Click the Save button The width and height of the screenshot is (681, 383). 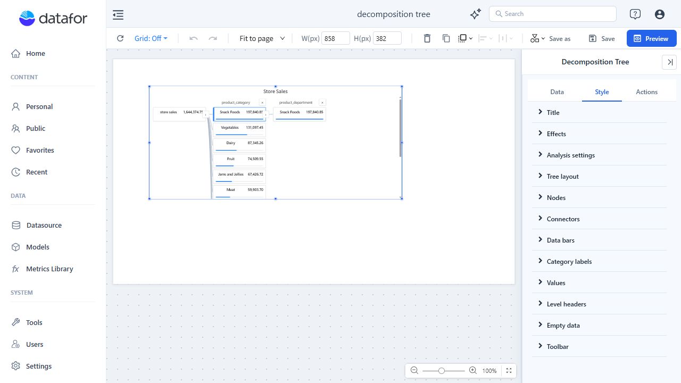(602, 38)
